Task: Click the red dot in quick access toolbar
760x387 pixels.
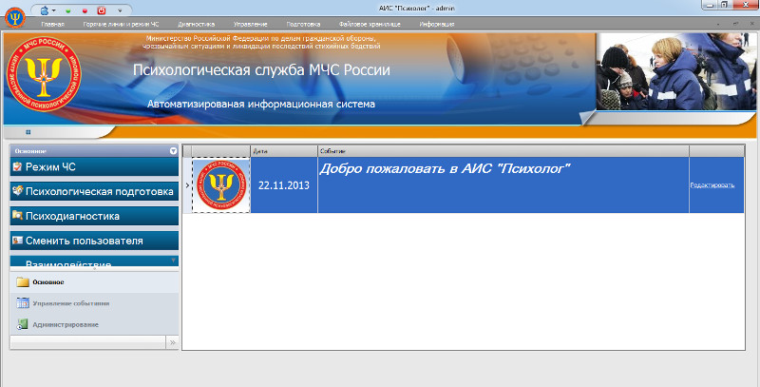Action: (x=85, y=9)
